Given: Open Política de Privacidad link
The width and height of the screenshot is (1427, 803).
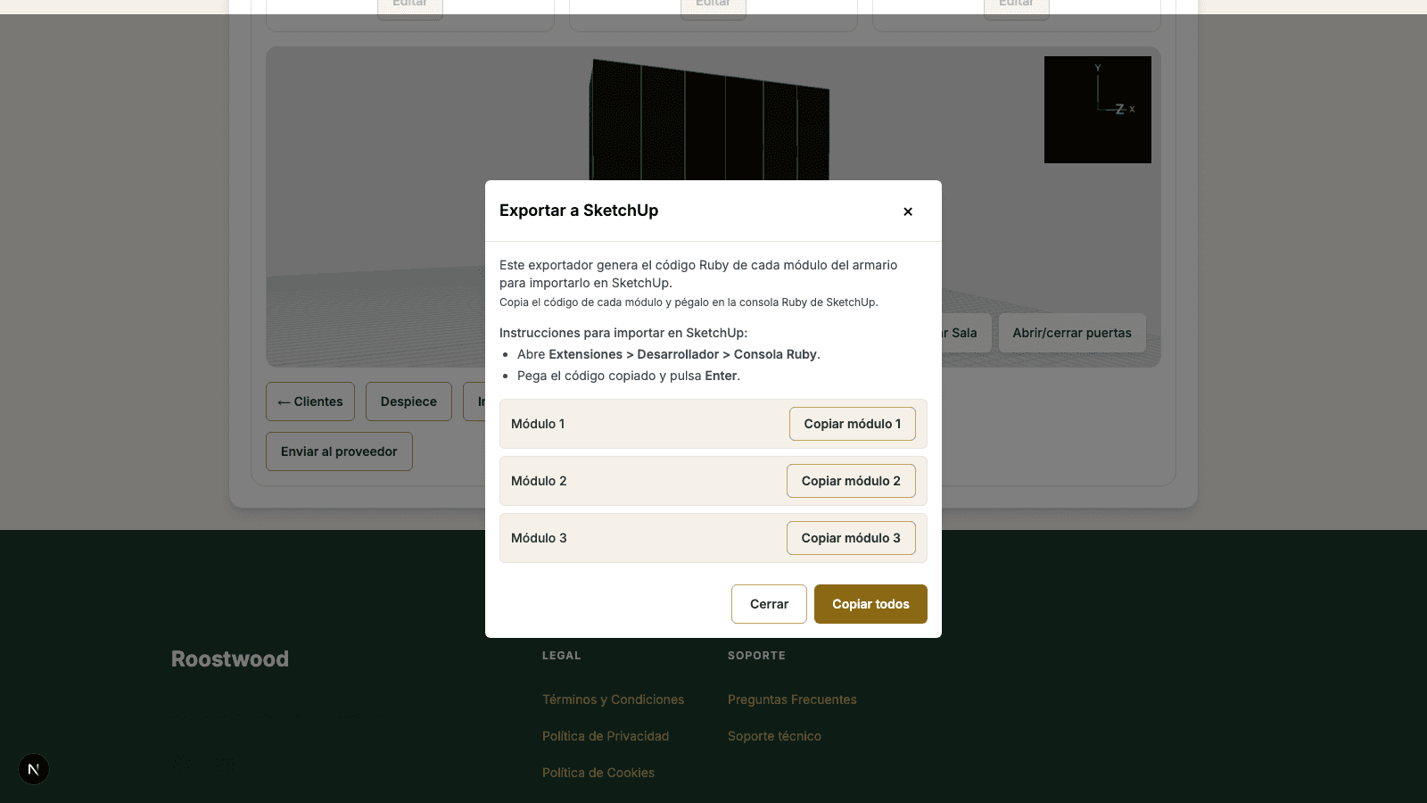Looking at the screenshot, I should coord(606,736).
